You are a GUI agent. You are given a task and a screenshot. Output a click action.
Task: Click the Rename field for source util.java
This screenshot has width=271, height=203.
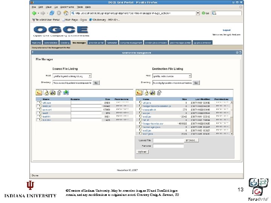click(x=86, y=103)
